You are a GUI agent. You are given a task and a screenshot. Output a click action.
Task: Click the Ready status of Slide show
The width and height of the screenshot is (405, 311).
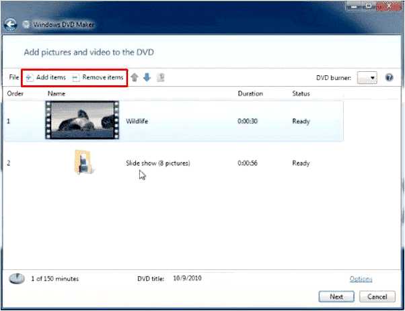(301, 163)
